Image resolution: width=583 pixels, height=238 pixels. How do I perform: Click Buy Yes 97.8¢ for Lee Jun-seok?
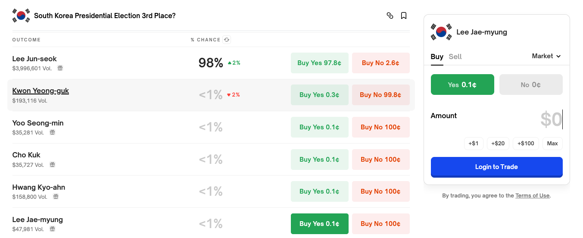(x=319, y=63)
